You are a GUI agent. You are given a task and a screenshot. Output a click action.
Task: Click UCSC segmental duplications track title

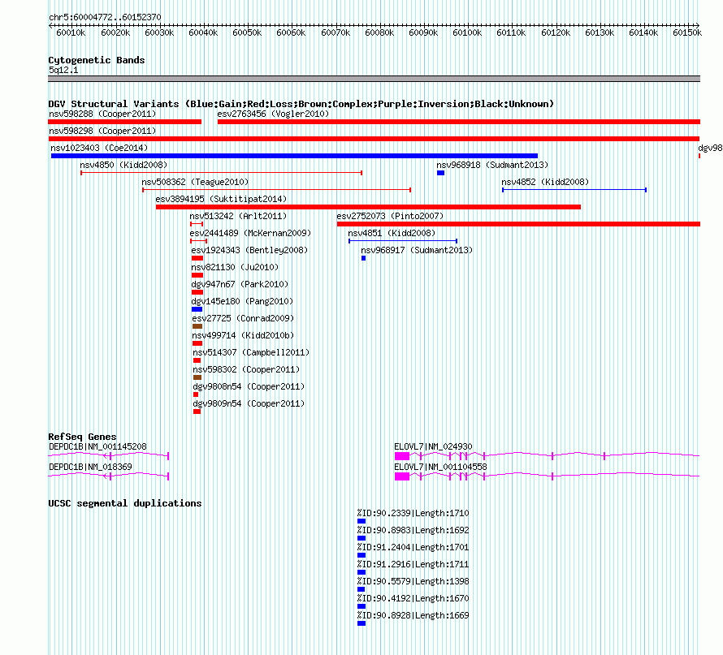(125, 503)
